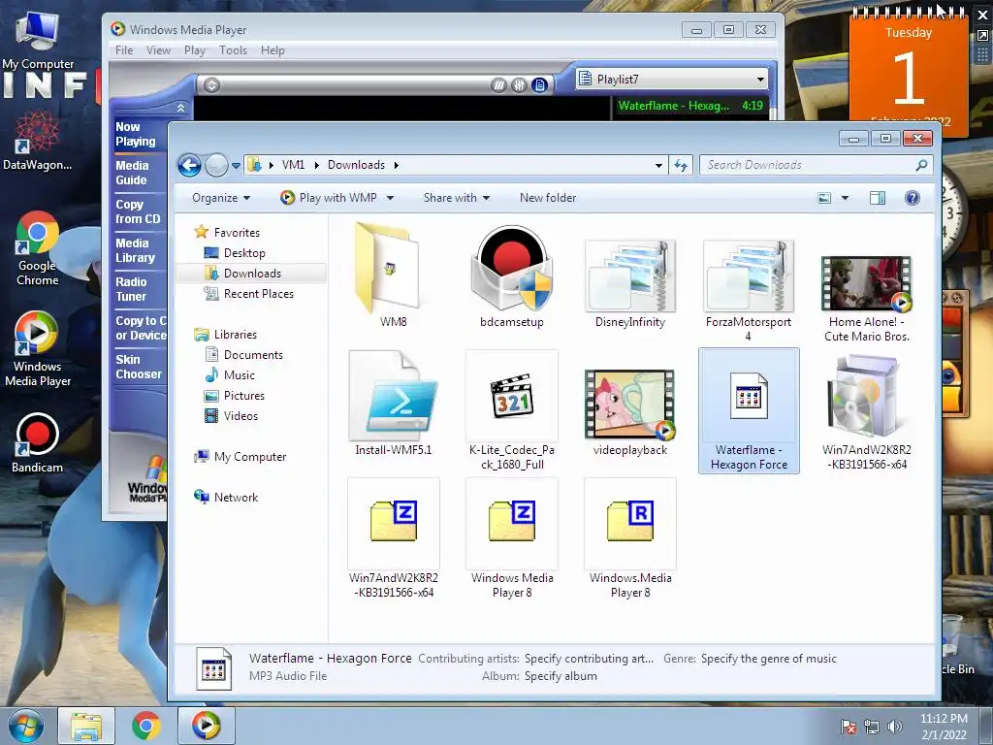The width and height of the screenshot is (993, 745).
Task: Refresh the Downloads folder view
Action: pyautogui.click(x=680, y=165)
